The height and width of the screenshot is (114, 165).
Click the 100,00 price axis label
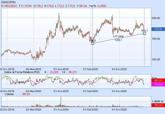pos(156,60)
